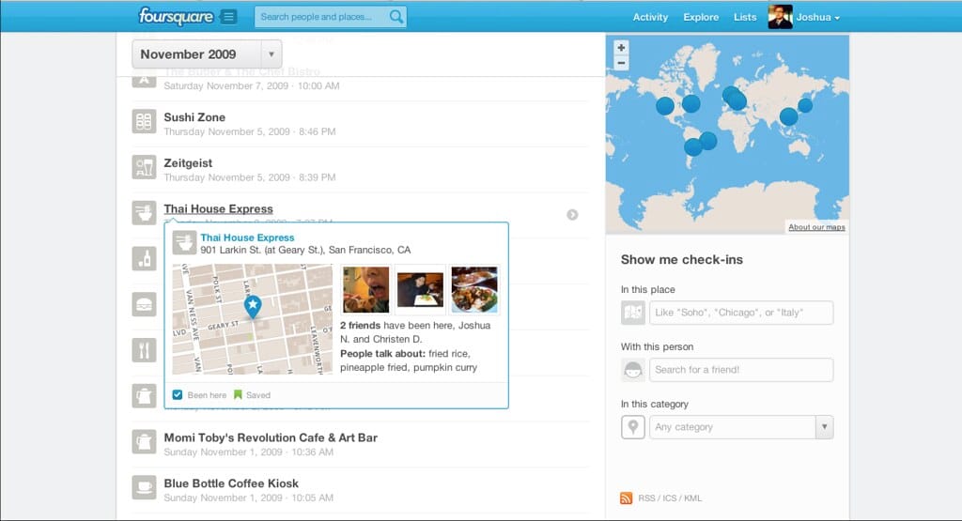This screenshot has height=521, width=962.
Task: Open the photo of the food plates
Action: pyautogui.click(x=474, y=289)
